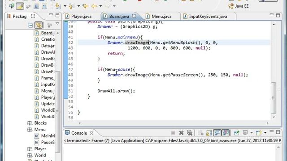287x161 pixels.
Task: Toggle Link with Editor in Package Explorer
Action: [39, 25]
